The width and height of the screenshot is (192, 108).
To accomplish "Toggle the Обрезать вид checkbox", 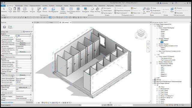I will [x=17, y=61].
